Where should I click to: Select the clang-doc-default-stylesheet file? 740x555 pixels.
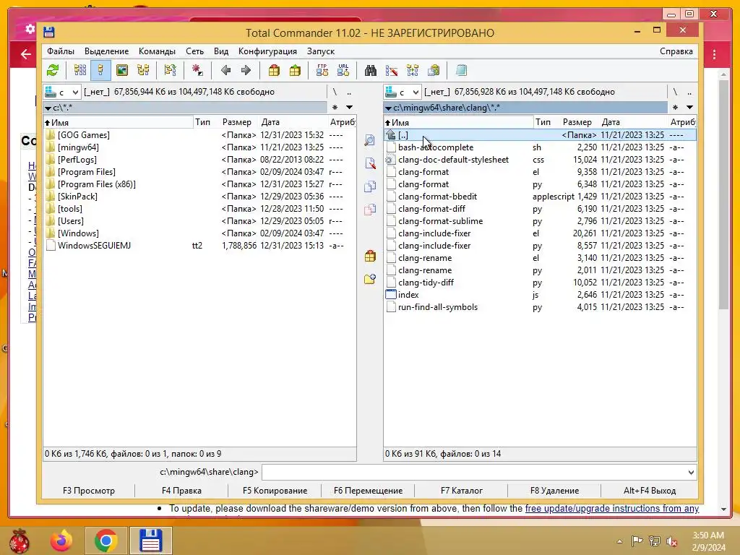coord(540,160)
